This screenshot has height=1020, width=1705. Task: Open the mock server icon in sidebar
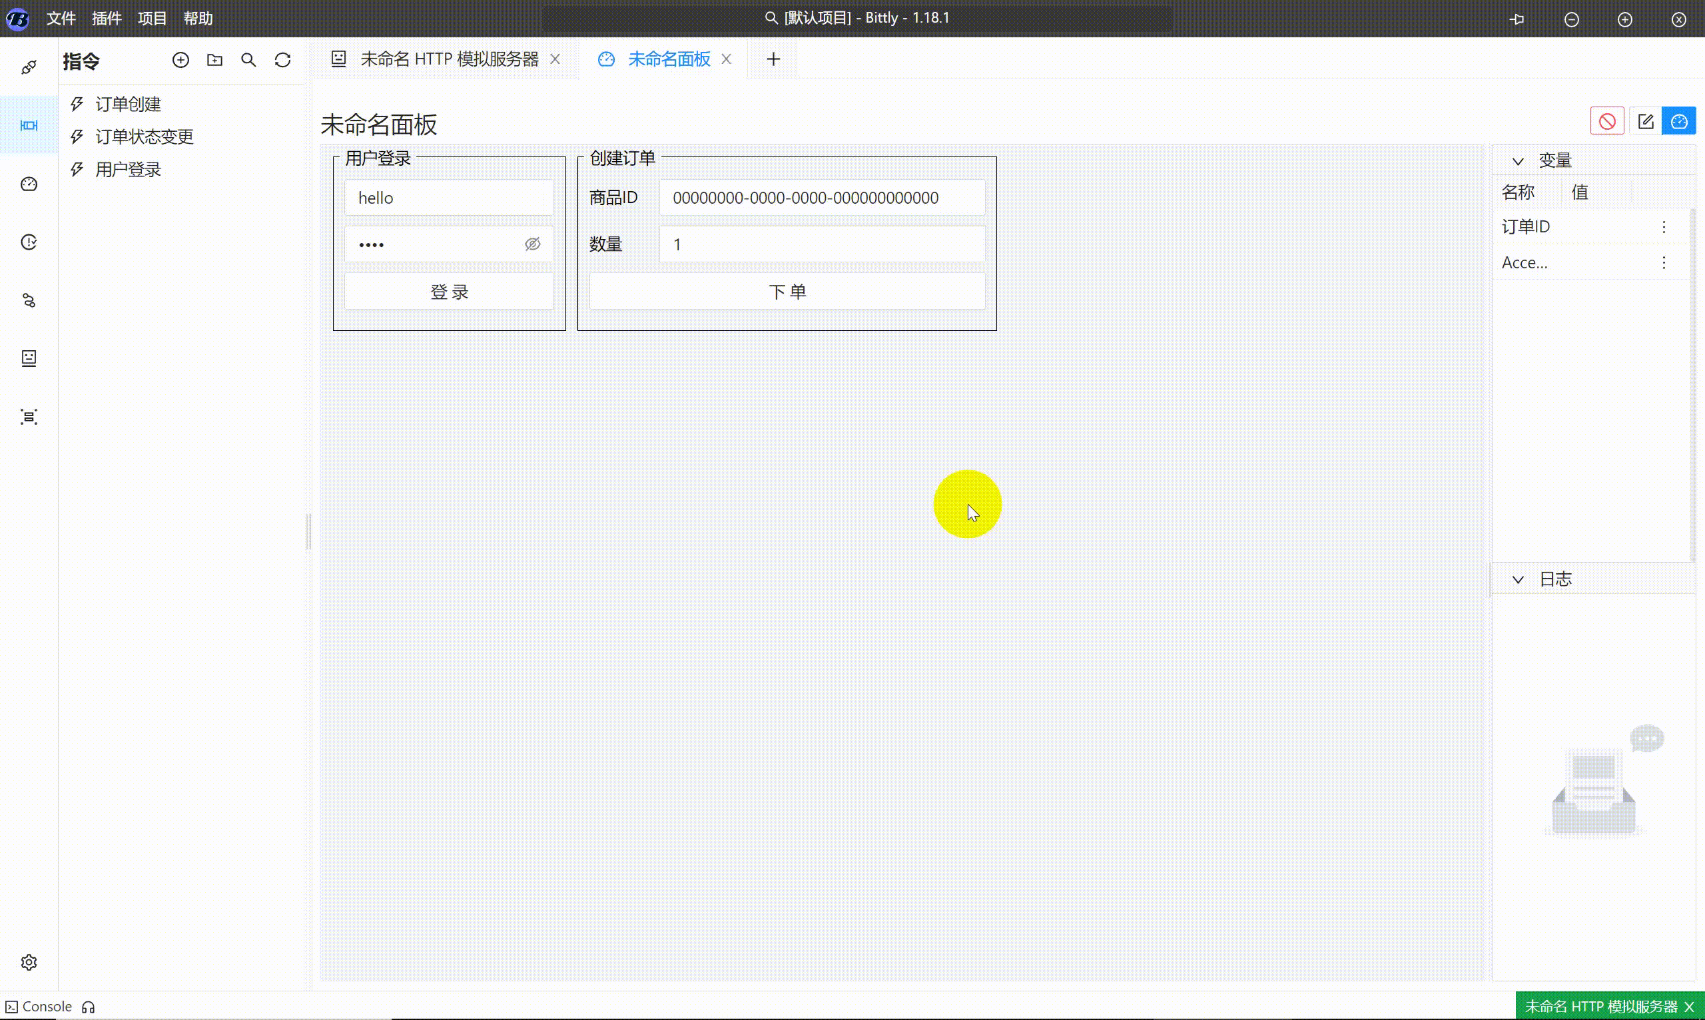[x=29, y=358]
